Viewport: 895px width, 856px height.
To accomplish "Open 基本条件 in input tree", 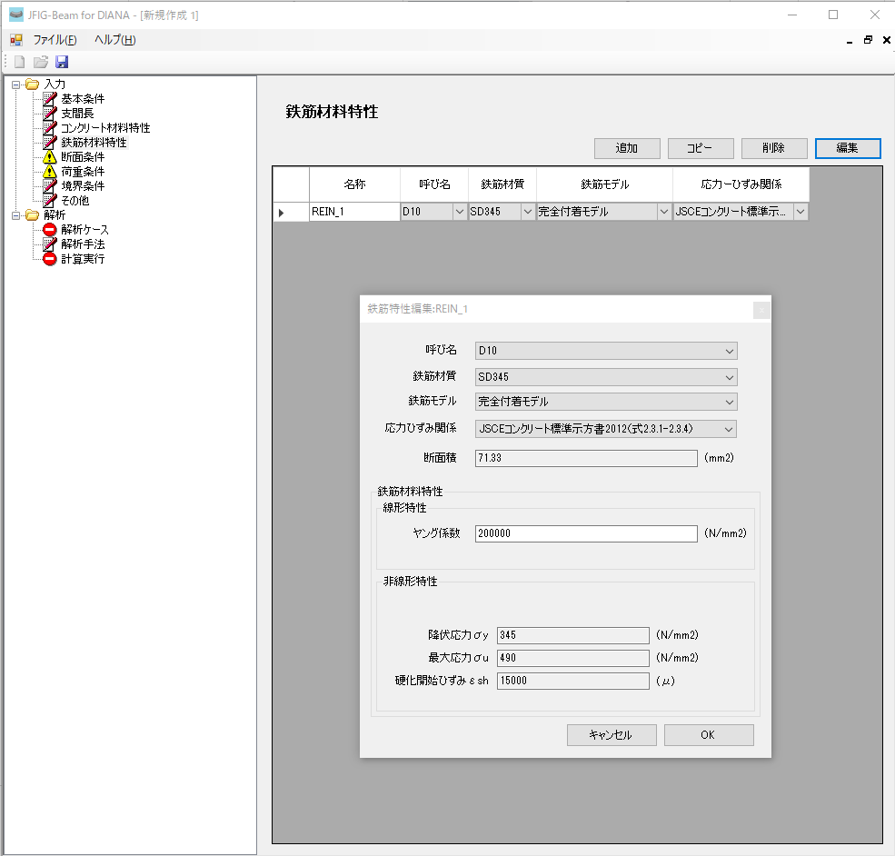I will click(x=82, y=99).
